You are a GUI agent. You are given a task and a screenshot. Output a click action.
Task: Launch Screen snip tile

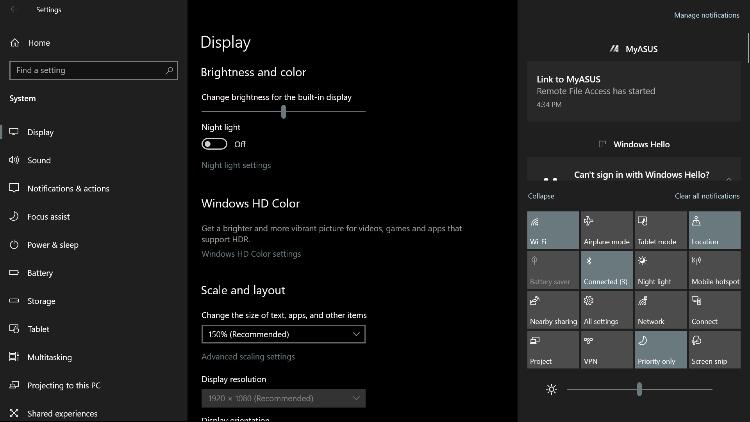[x=715, y=350]
